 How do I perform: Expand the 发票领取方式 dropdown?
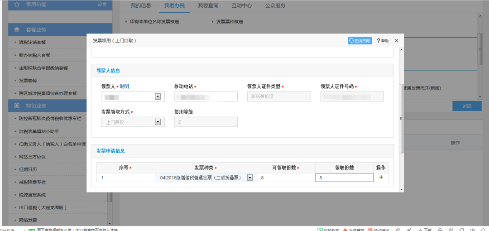pyautogui.click(x=158, y=122)
